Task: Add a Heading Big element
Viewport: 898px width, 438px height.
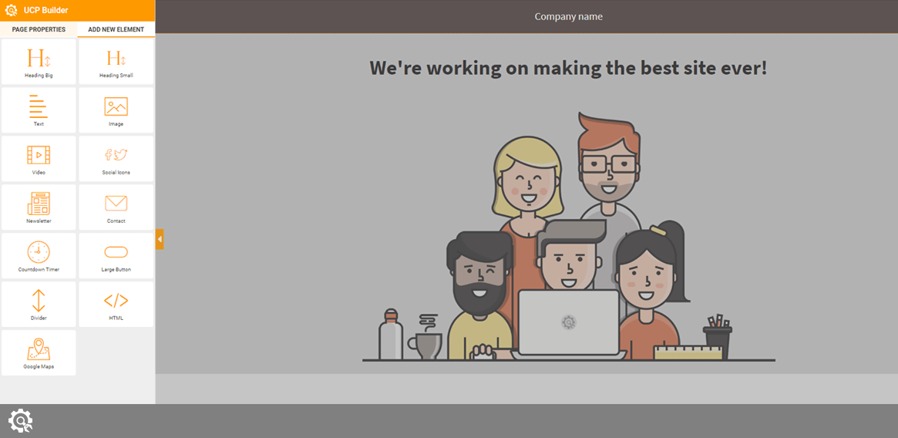Action: pyautogui.click(x=39, y=62)
